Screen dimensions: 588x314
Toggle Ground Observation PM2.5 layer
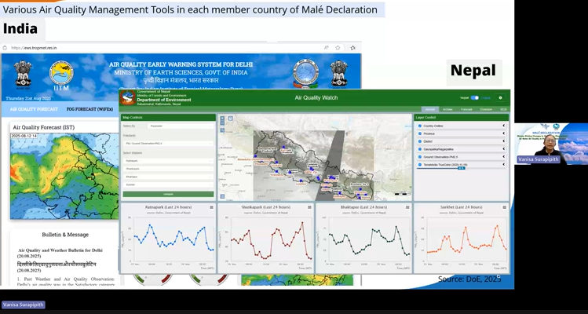[x=421, y=157]
